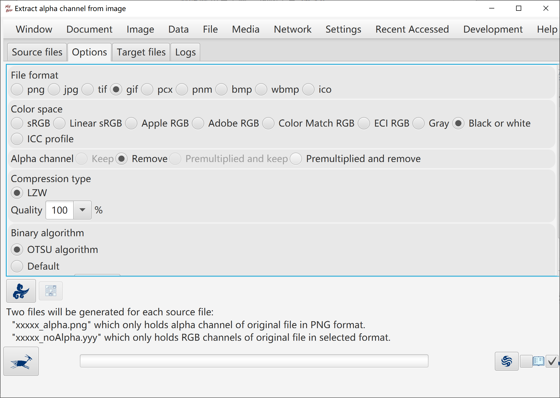The width and height of the screenshot is (560, 398).
Task: Select Premultiplied and remove alpha option
Action: (296, 159)
